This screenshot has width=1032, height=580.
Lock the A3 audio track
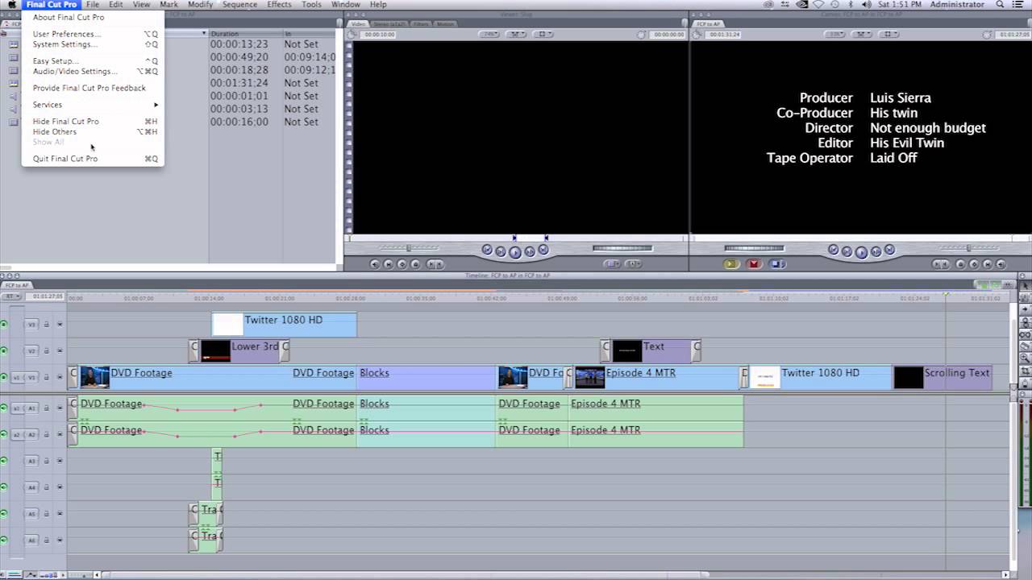coord(46,461)
